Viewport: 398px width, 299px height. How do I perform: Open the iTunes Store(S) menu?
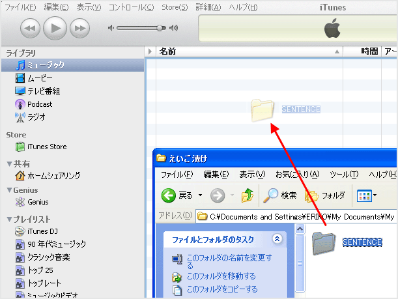tap(175, 7)
